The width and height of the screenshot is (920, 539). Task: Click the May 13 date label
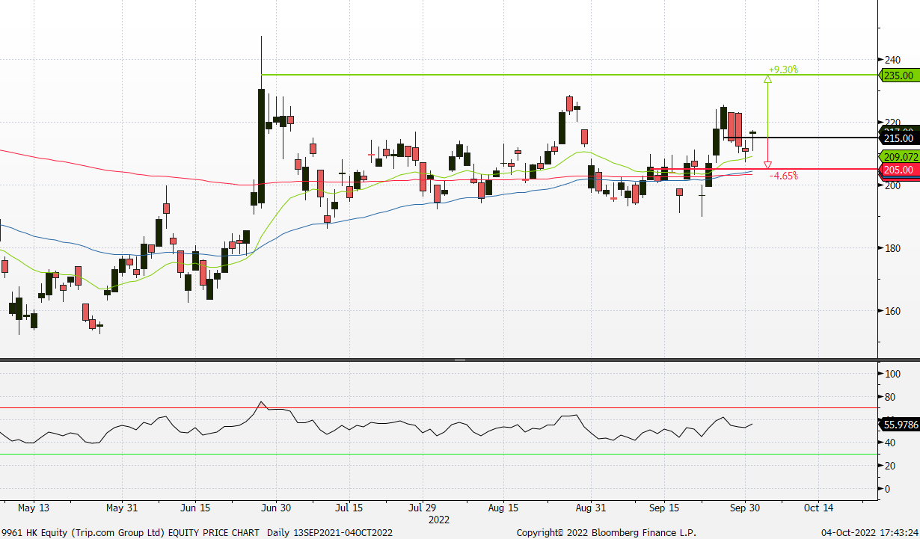pos(33,508)
